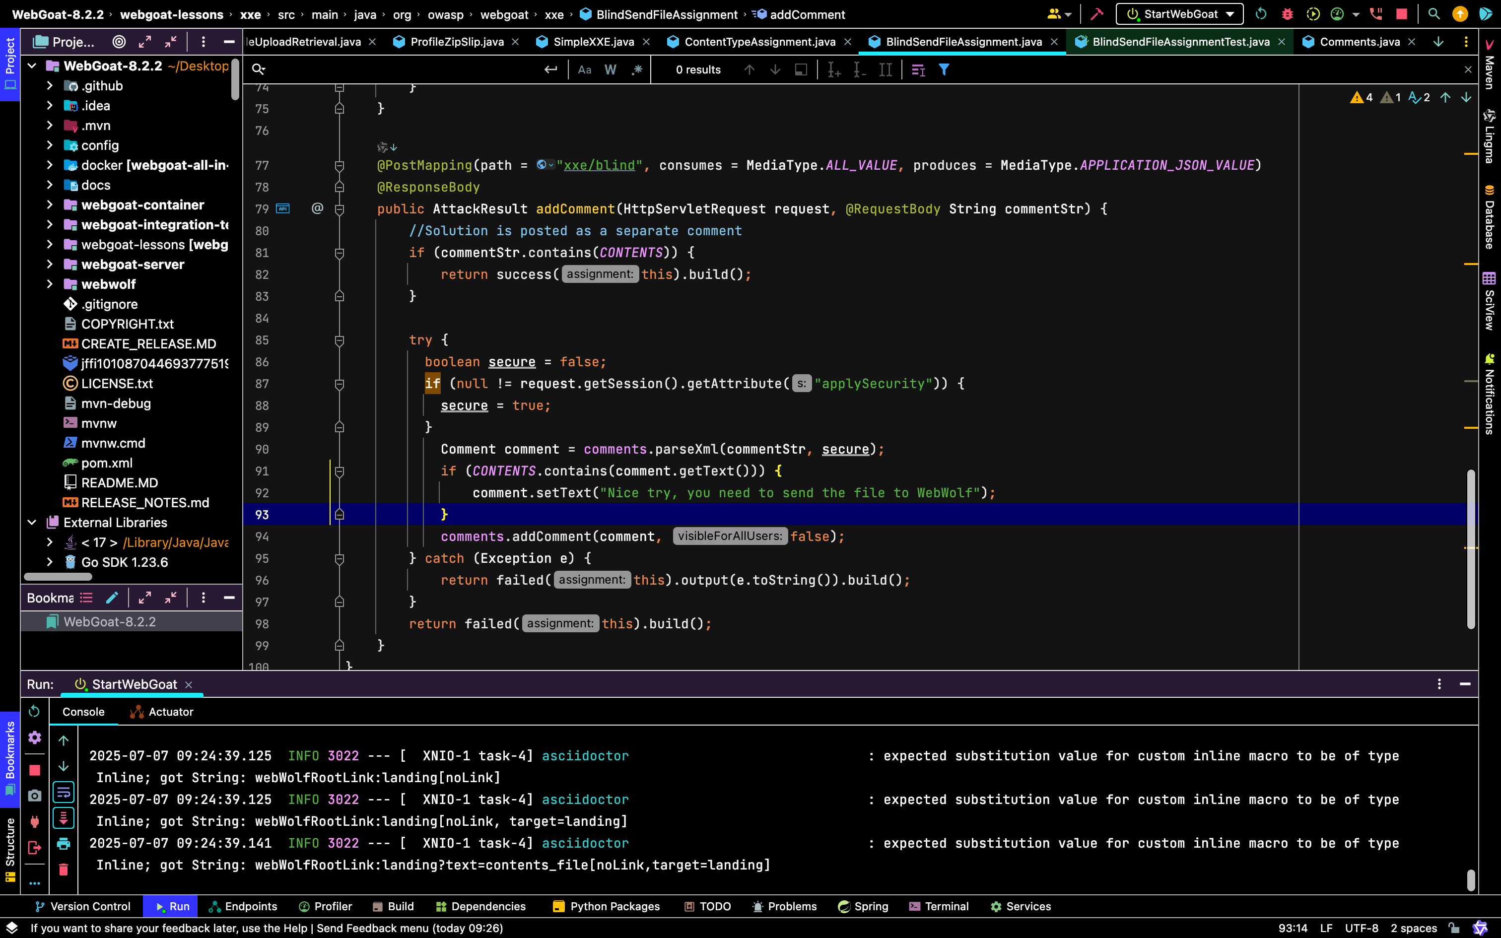This screenshot has width=1501, height=938.
Task: Click 93:14 line position in status bar
Action: 1293,928
